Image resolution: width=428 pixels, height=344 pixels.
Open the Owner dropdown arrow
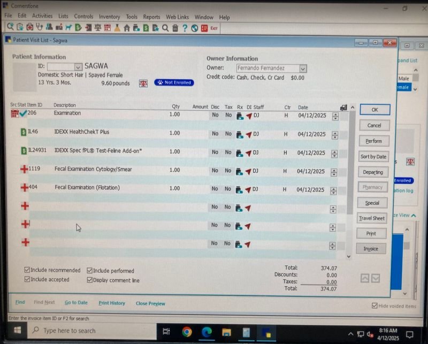coord(303,68)
